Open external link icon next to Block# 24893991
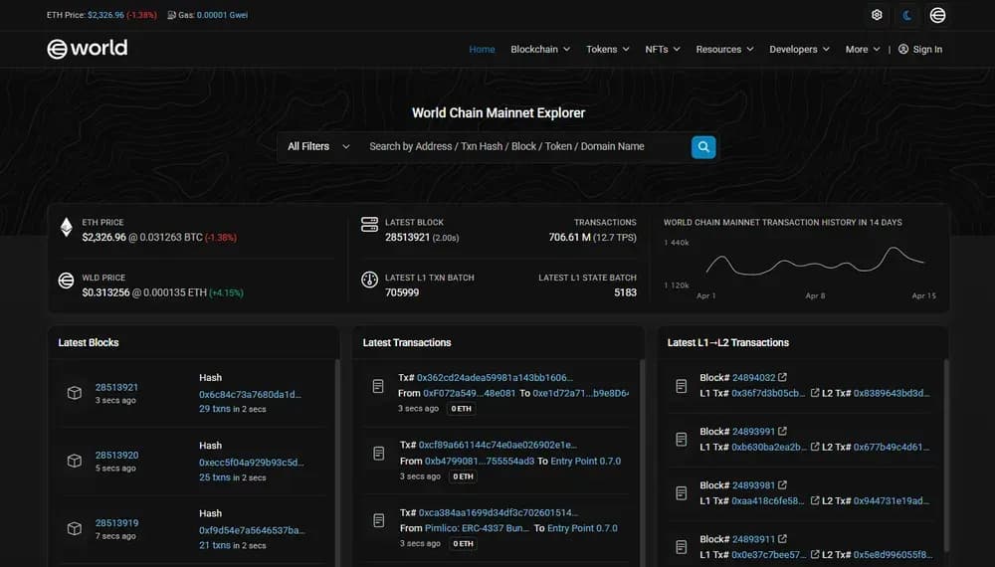This screenshot has width=995, height=567. (x=782, y=432)
